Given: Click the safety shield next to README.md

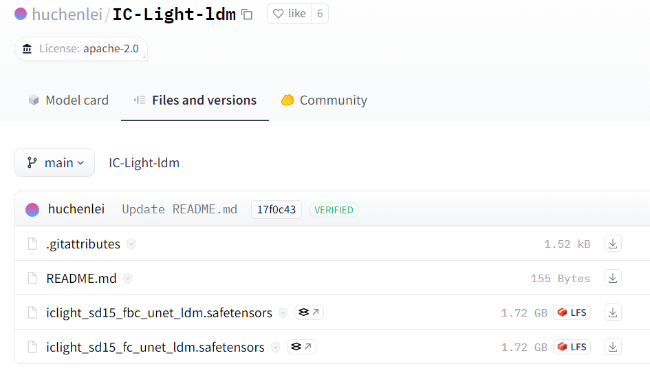Looking at the screenshot, I should click(x=128, y=279).
